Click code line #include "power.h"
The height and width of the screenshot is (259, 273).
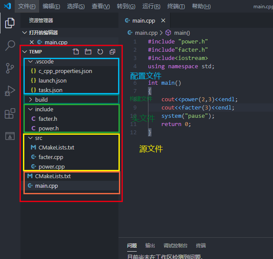click(178, 41)
